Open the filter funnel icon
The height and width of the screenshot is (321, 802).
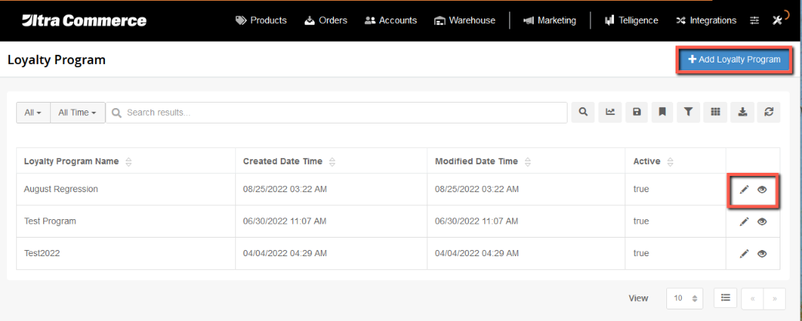[689, 112]
